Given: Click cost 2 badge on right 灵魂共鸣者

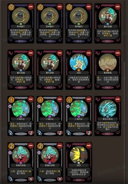Looking at the screenshot, I should tap(40, 146).
